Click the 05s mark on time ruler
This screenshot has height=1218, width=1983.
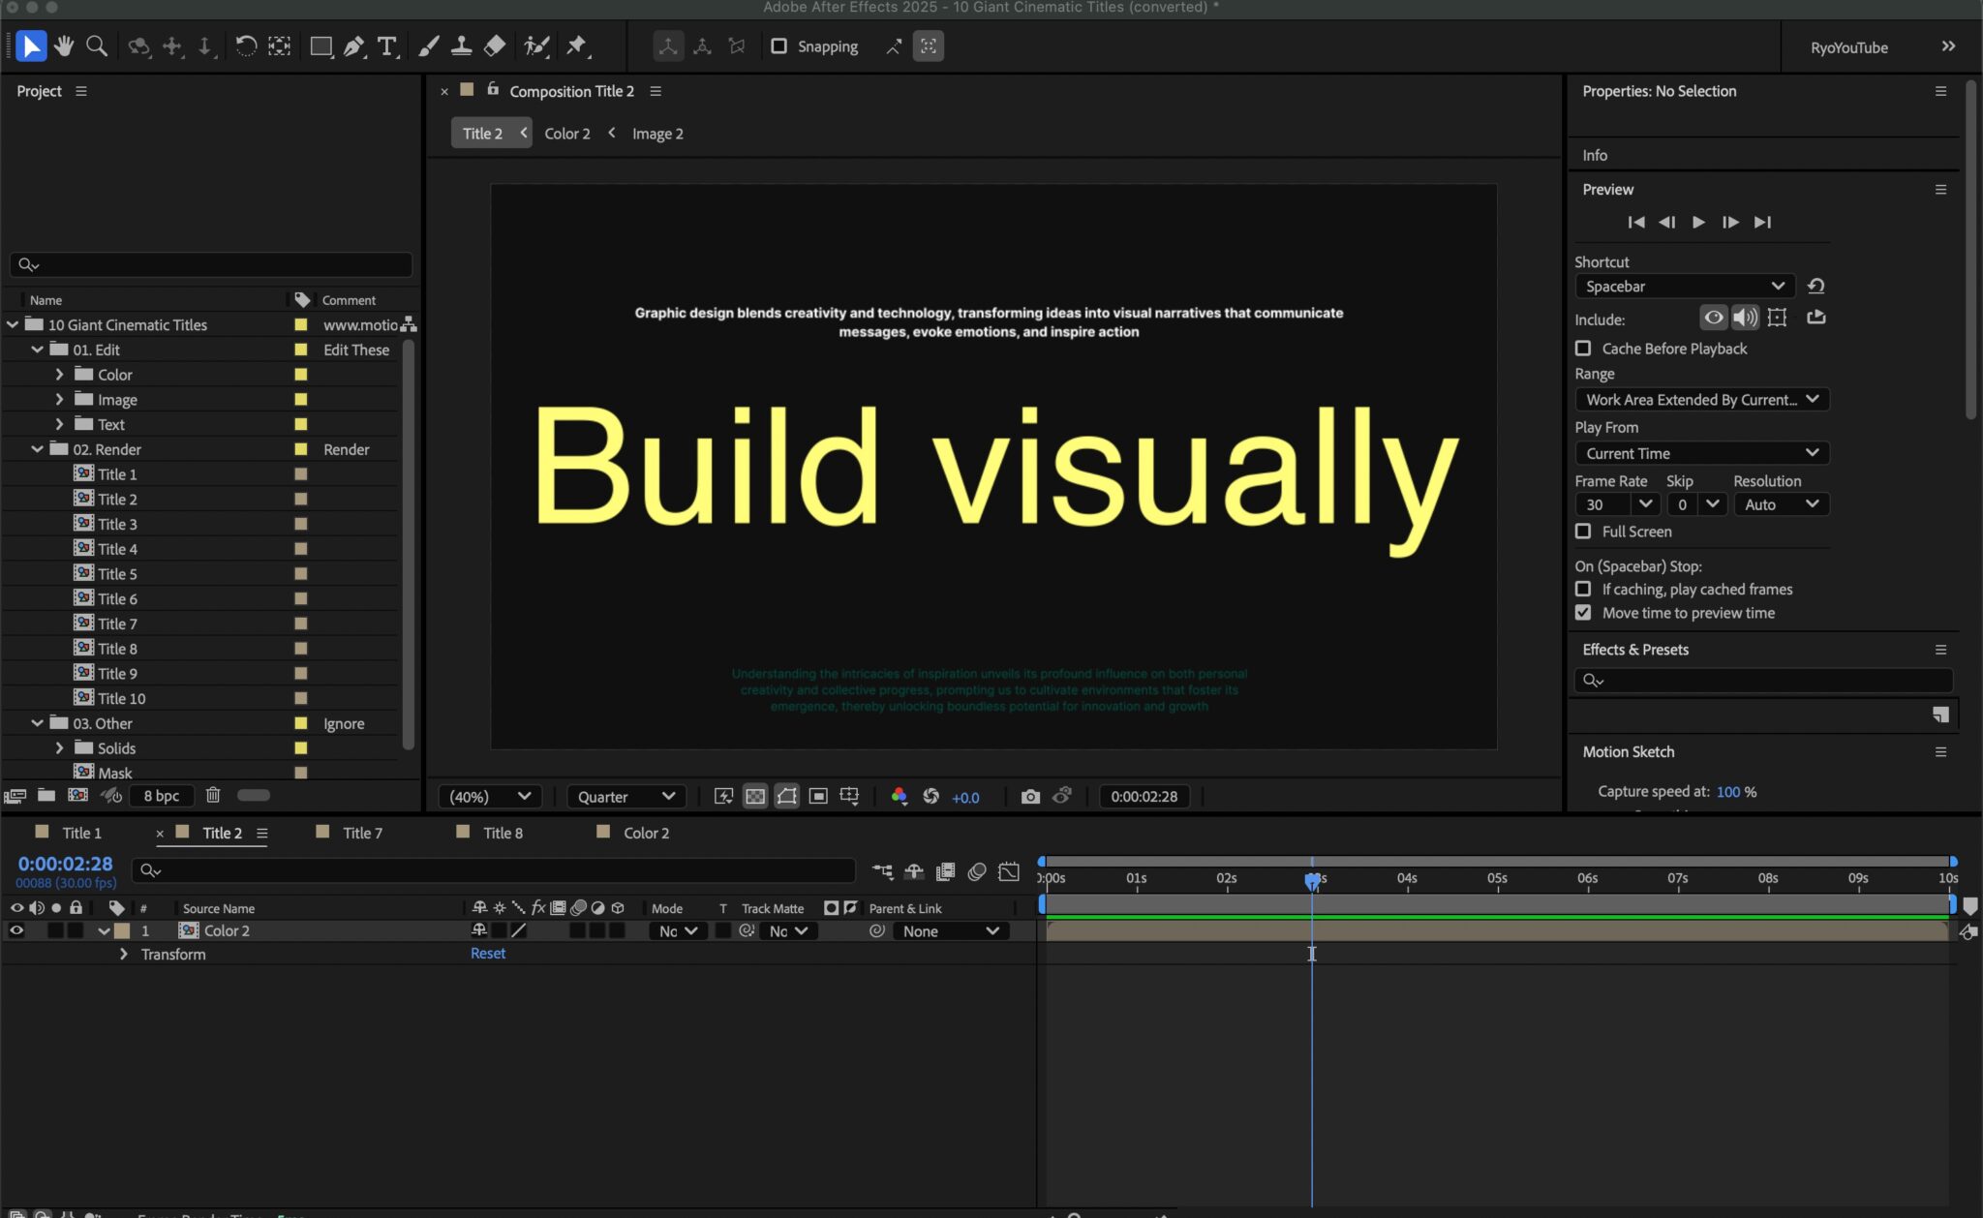point(1497,879)
